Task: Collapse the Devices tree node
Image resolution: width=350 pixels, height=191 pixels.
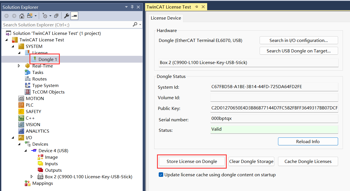Action: pyautogui.click(x=19, y=144)
